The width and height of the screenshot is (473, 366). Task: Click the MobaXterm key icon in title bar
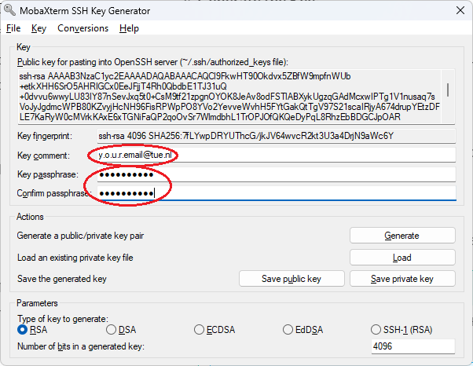(9, 10)
